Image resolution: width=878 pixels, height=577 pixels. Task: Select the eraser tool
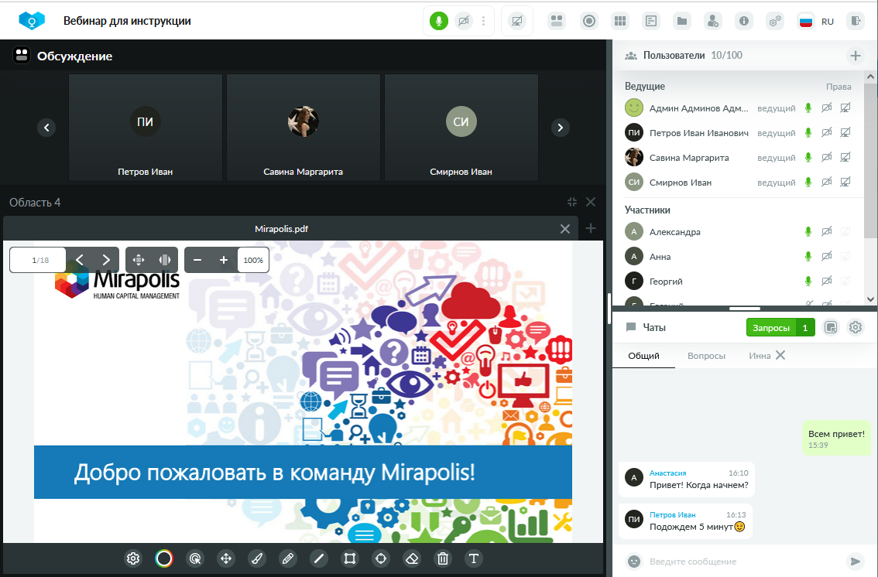pyautogui.click(x=412, y=558)
